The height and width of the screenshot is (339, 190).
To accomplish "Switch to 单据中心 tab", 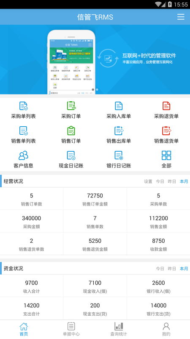I will tap(71, 329).
